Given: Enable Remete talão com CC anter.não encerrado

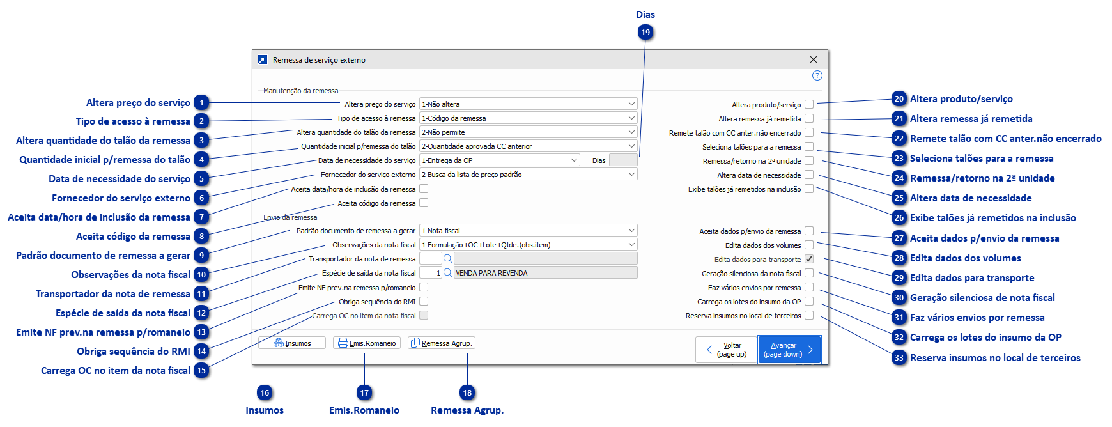Looking at the screenshot, I should pyautogui.click(x=809, y=132).
